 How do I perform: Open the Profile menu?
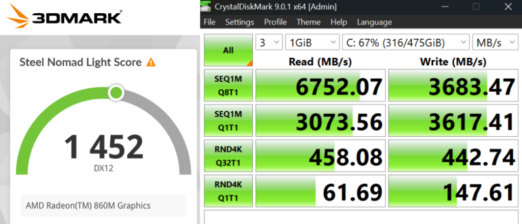(x=275, y=22)
